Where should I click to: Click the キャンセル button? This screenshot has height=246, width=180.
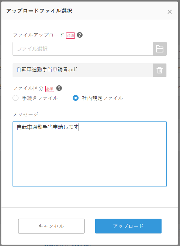(x=51, y=226)
